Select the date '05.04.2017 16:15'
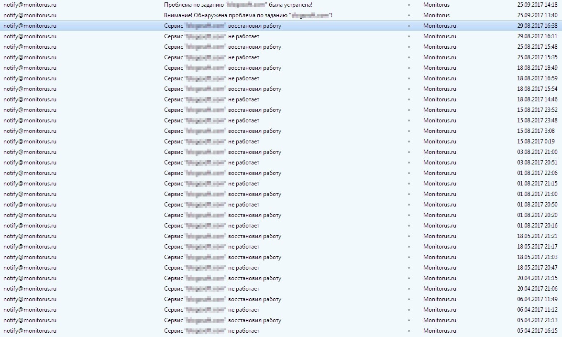Screen dimensions: 562x337 [x=537, y=331]
